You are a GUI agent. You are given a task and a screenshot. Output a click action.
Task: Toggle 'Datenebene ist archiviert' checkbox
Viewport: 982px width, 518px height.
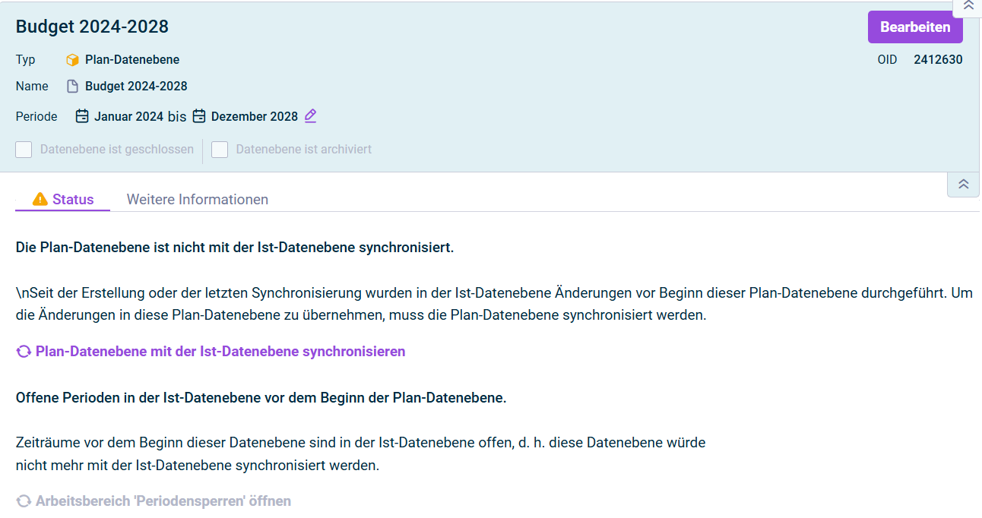click(220, 150)
